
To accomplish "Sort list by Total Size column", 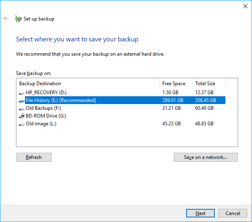I will pos(209,84).
